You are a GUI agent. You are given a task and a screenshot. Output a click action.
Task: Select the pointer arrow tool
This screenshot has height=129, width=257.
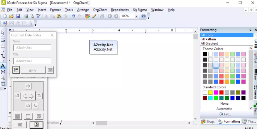[x=3, y=33]
